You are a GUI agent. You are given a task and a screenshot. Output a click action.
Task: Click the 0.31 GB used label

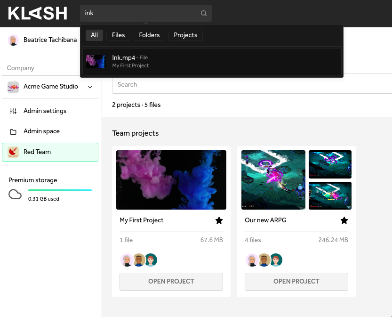coord(44,199)
